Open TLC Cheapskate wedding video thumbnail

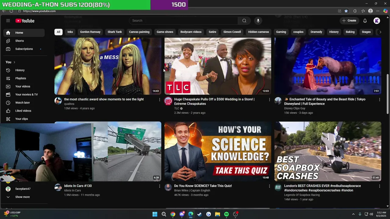218,66
